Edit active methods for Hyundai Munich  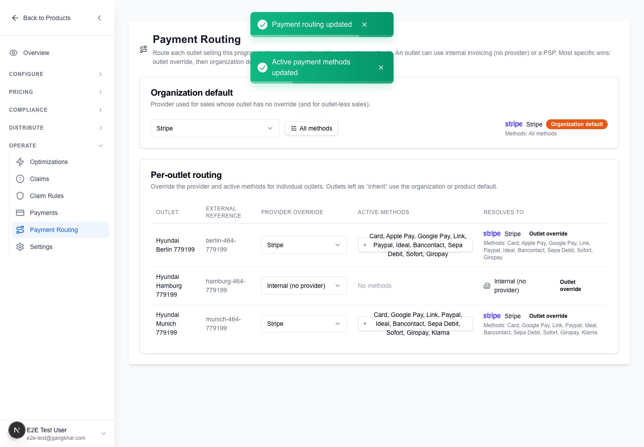[415, 324]
